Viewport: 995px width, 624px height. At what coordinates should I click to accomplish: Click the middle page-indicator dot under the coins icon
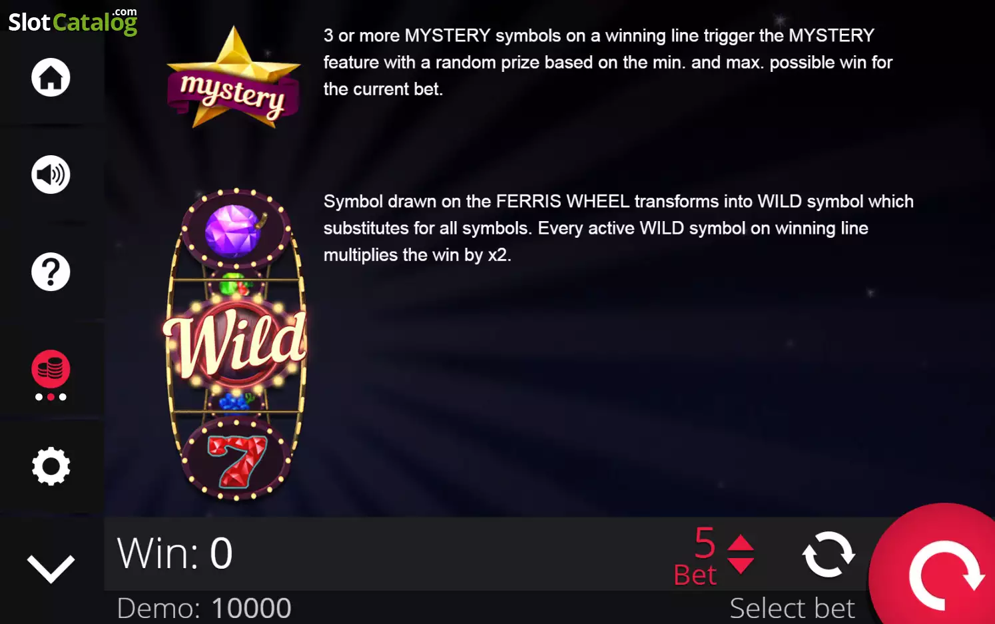(51, 397)
